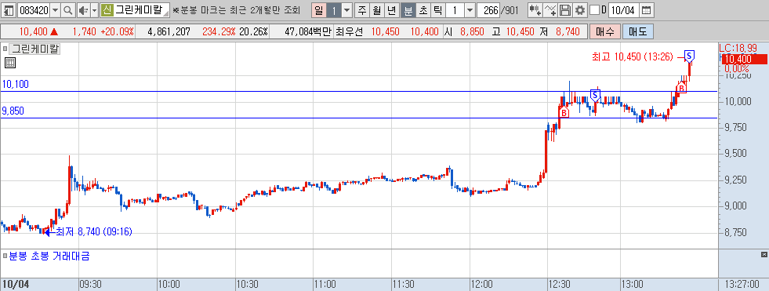
Task: Expand the stock code 083420 dropdown
Action: click(x=55, y=10)
